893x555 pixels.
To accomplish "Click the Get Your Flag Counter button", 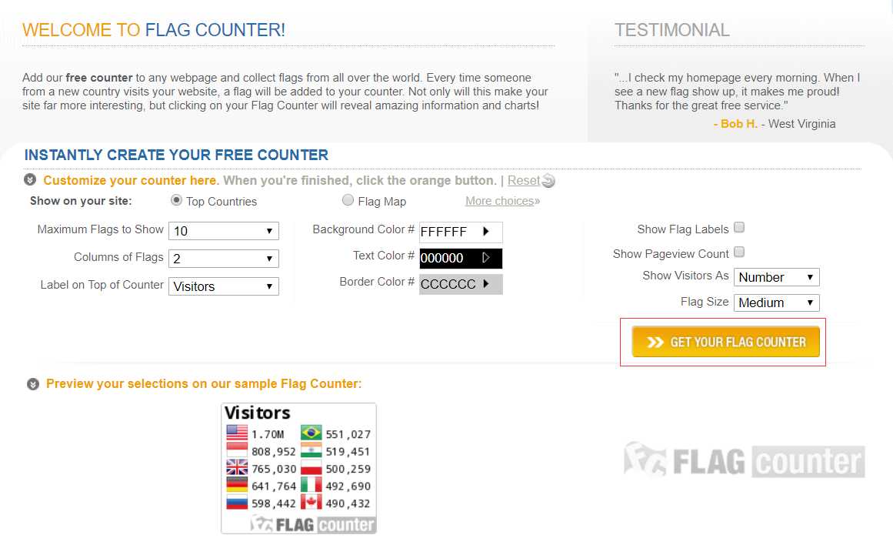I will (x=725, y=341).
